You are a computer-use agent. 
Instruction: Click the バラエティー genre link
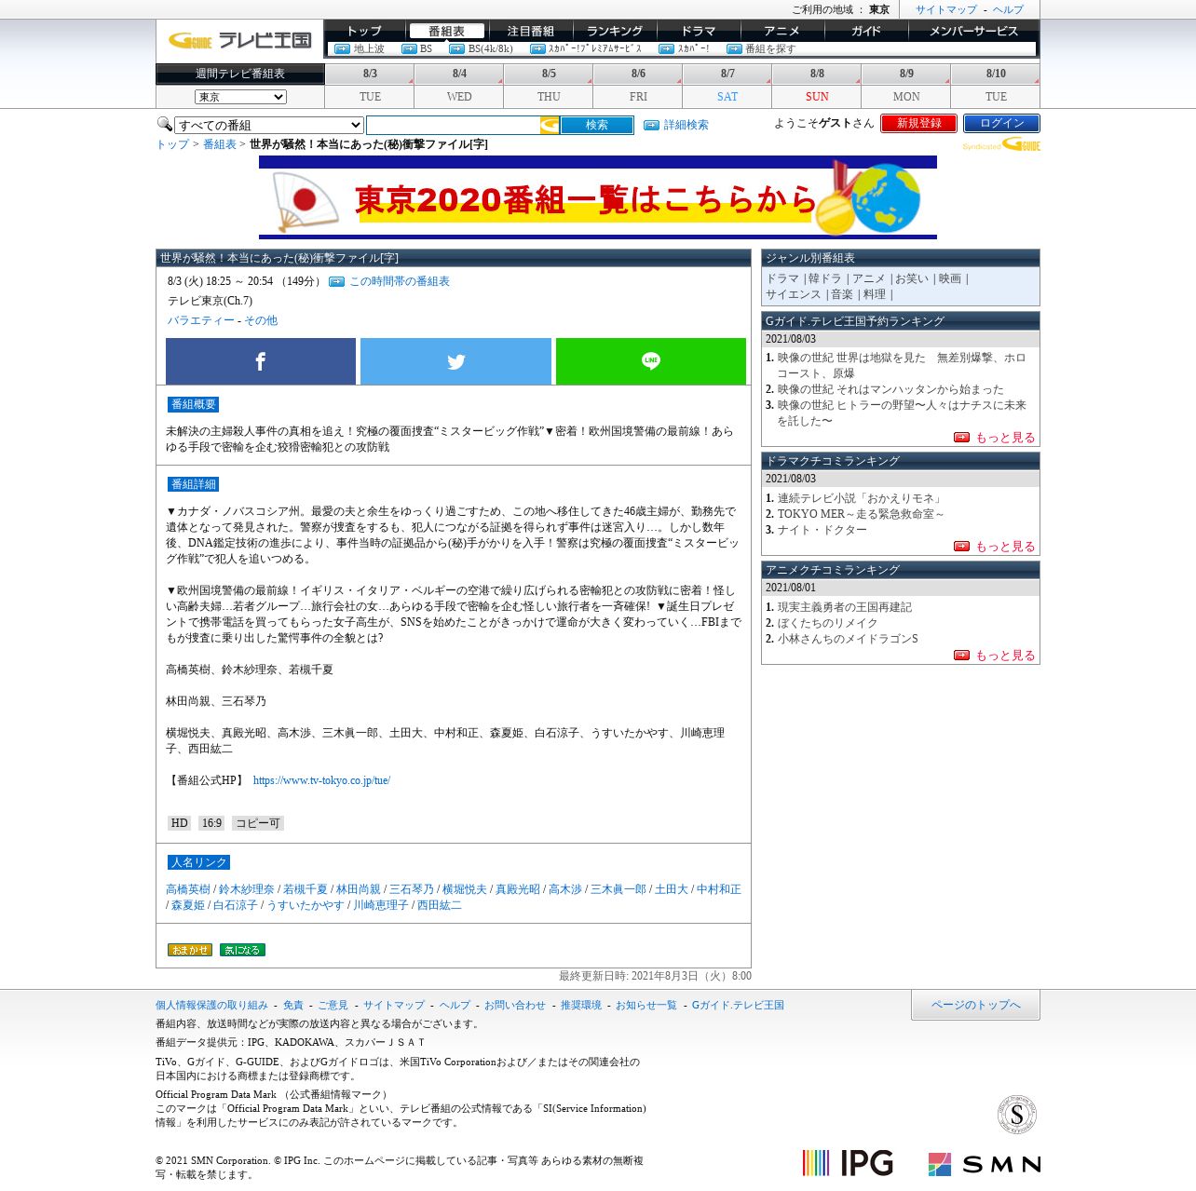pos(201,320)
